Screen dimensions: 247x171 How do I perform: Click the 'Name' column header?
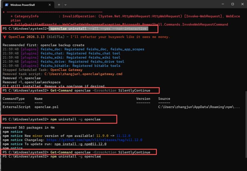[38, 98]
